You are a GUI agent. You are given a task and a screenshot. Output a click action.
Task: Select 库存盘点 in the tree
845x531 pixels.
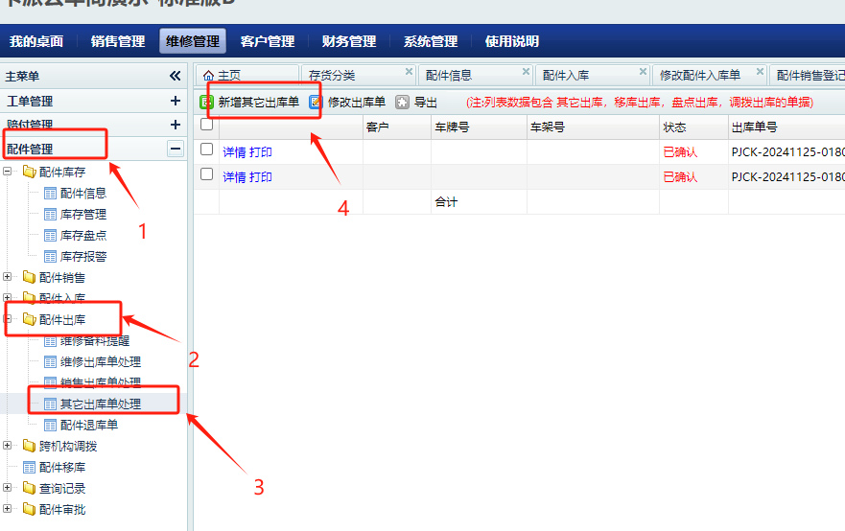[x=82, y=236]
